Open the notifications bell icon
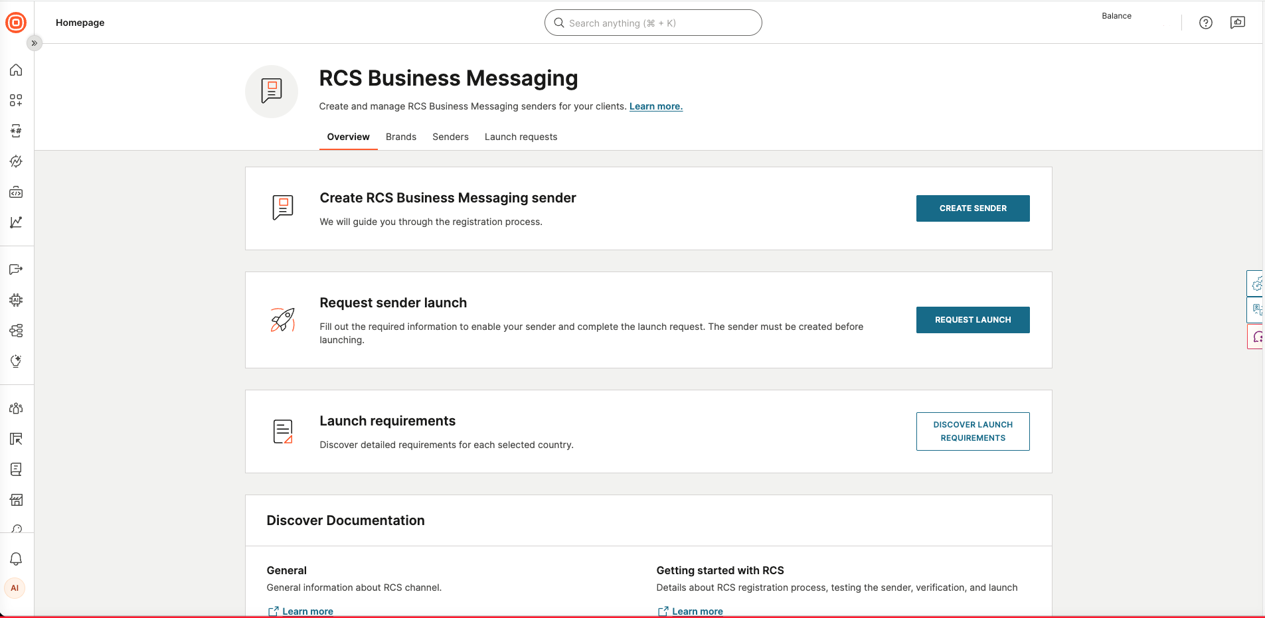This screenshot has width=1265, height=618. 16,560
